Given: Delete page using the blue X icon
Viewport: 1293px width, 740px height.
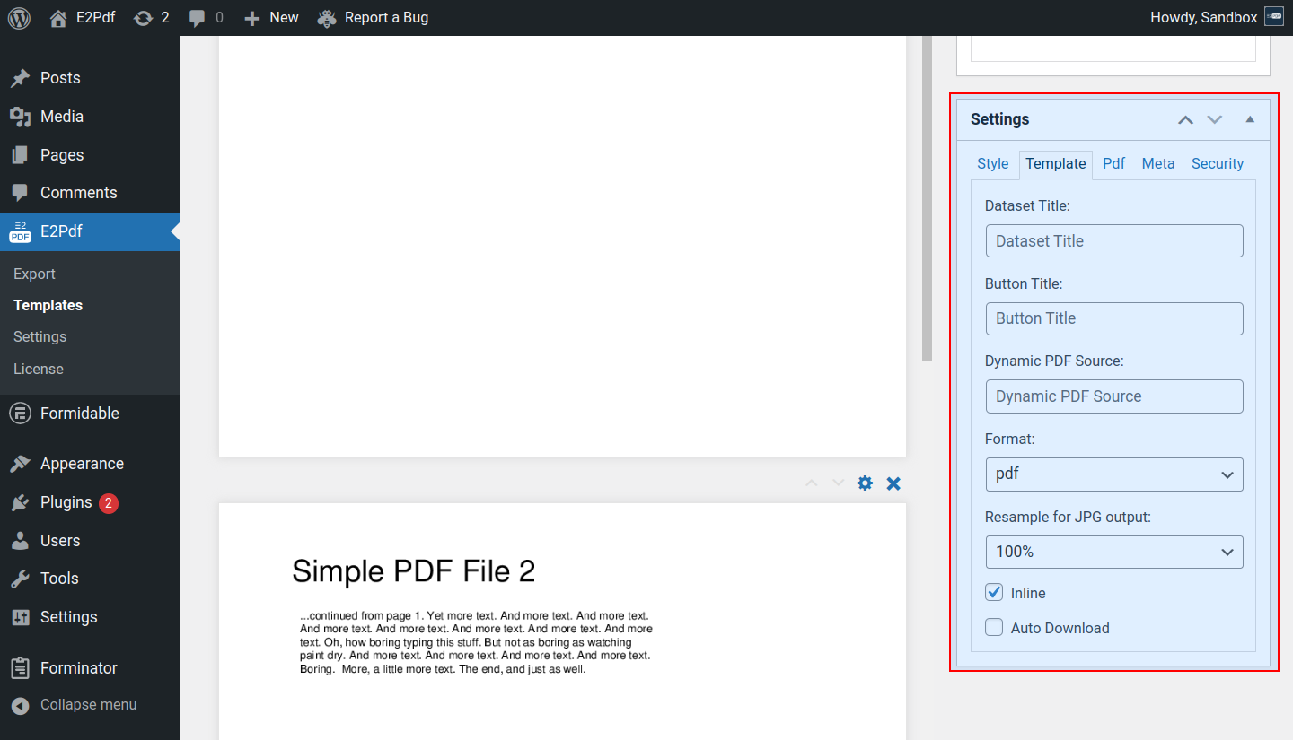Looking at the screenshot, I should 893,483.
